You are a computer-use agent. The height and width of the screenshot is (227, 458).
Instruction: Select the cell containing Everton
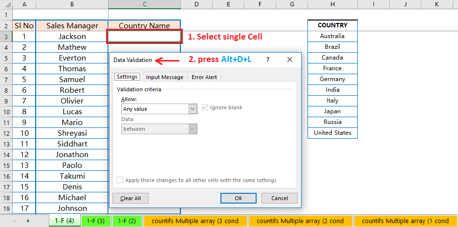pyautogui.click(x=72, y=58)
